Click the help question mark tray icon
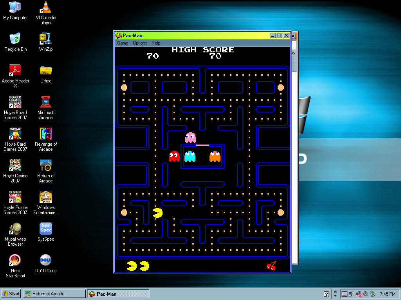The height and width of the screenshot is (300, 401). [x=326, y=294]
